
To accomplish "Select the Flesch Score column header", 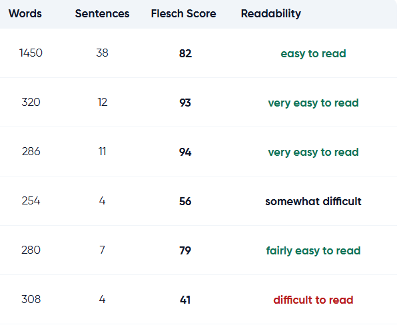I will pyautogui.click(x=183, y=13).
